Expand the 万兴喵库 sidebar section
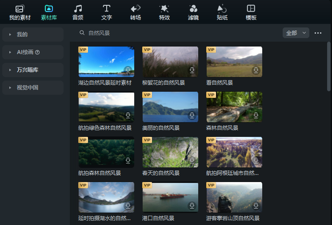Image resolution: width=332 pixels, height=225 pixels. pos(33,70)
